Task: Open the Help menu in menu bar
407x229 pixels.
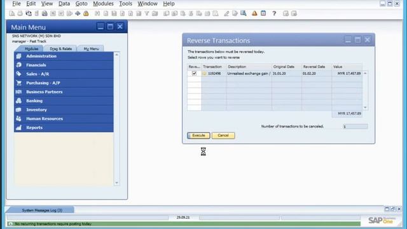Action: click(x=169, y=4)
